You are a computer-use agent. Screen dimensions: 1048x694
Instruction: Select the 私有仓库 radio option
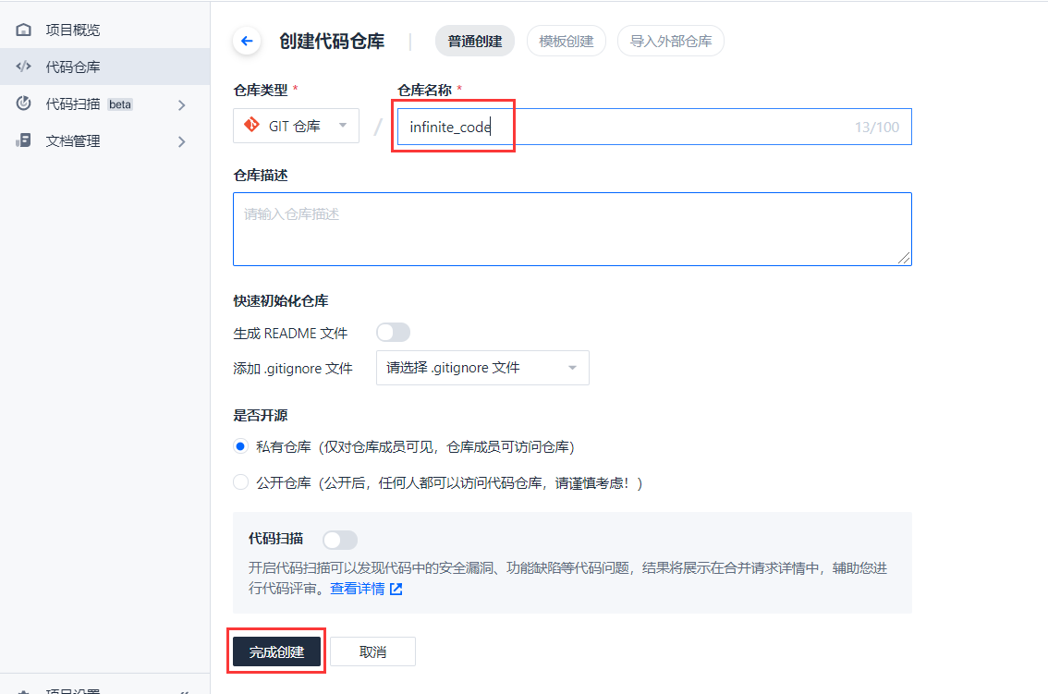[240, 445]
